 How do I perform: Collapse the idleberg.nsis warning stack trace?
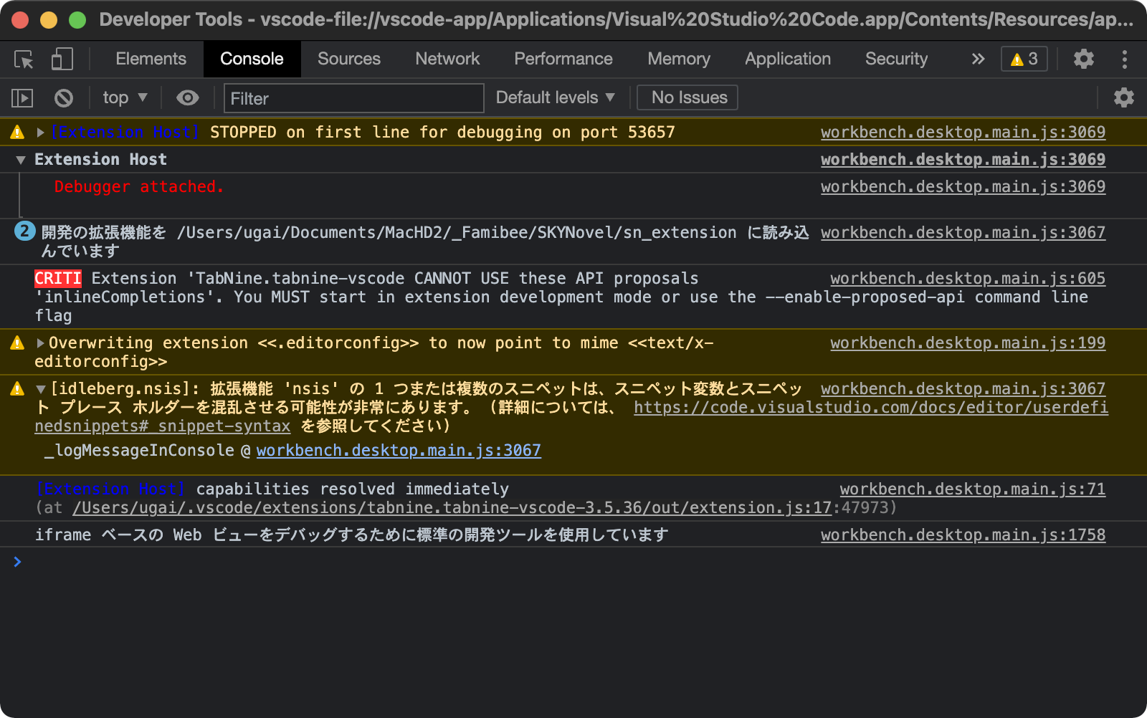(x=41, y=389)
